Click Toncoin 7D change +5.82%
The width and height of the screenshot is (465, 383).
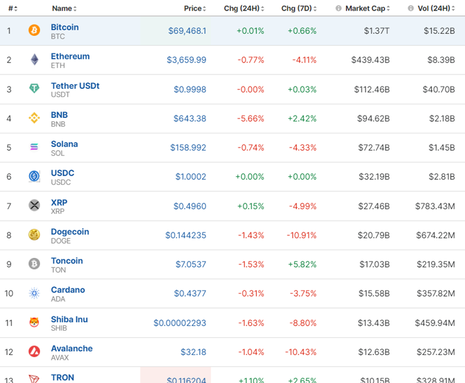(302, 264)
